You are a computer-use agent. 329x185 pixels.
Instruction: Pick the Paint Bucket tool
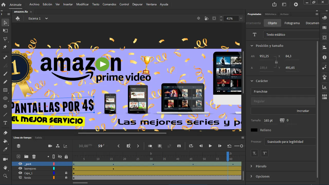tap(5, 141)
